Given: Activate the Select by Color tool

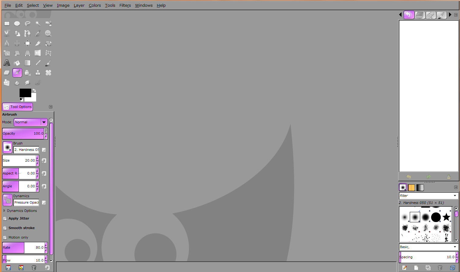Looking at the screenshot, I should click(x=48, y=23).
